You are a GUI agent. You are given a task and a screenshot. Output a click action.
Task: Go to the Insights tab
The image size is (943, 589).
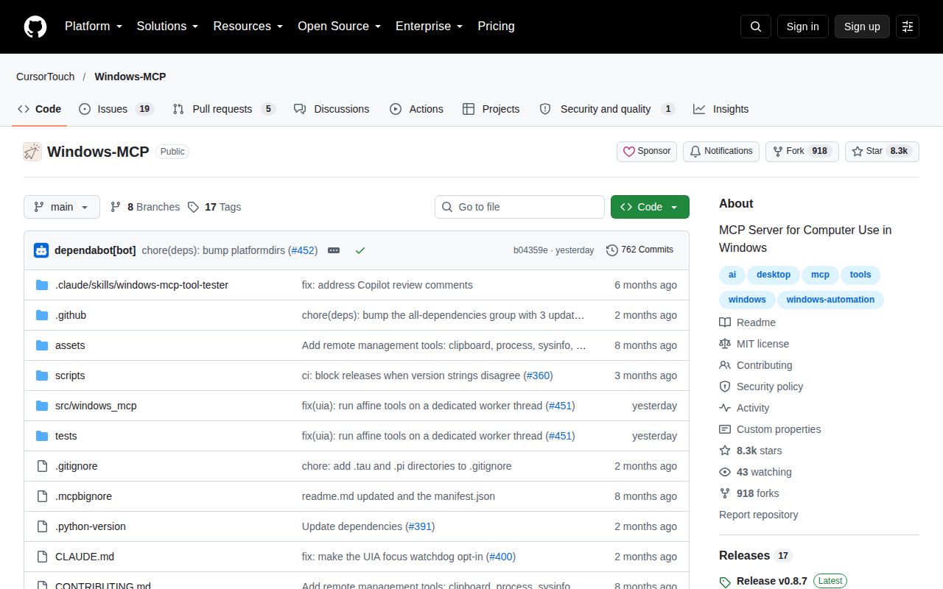tap(721, 109)
